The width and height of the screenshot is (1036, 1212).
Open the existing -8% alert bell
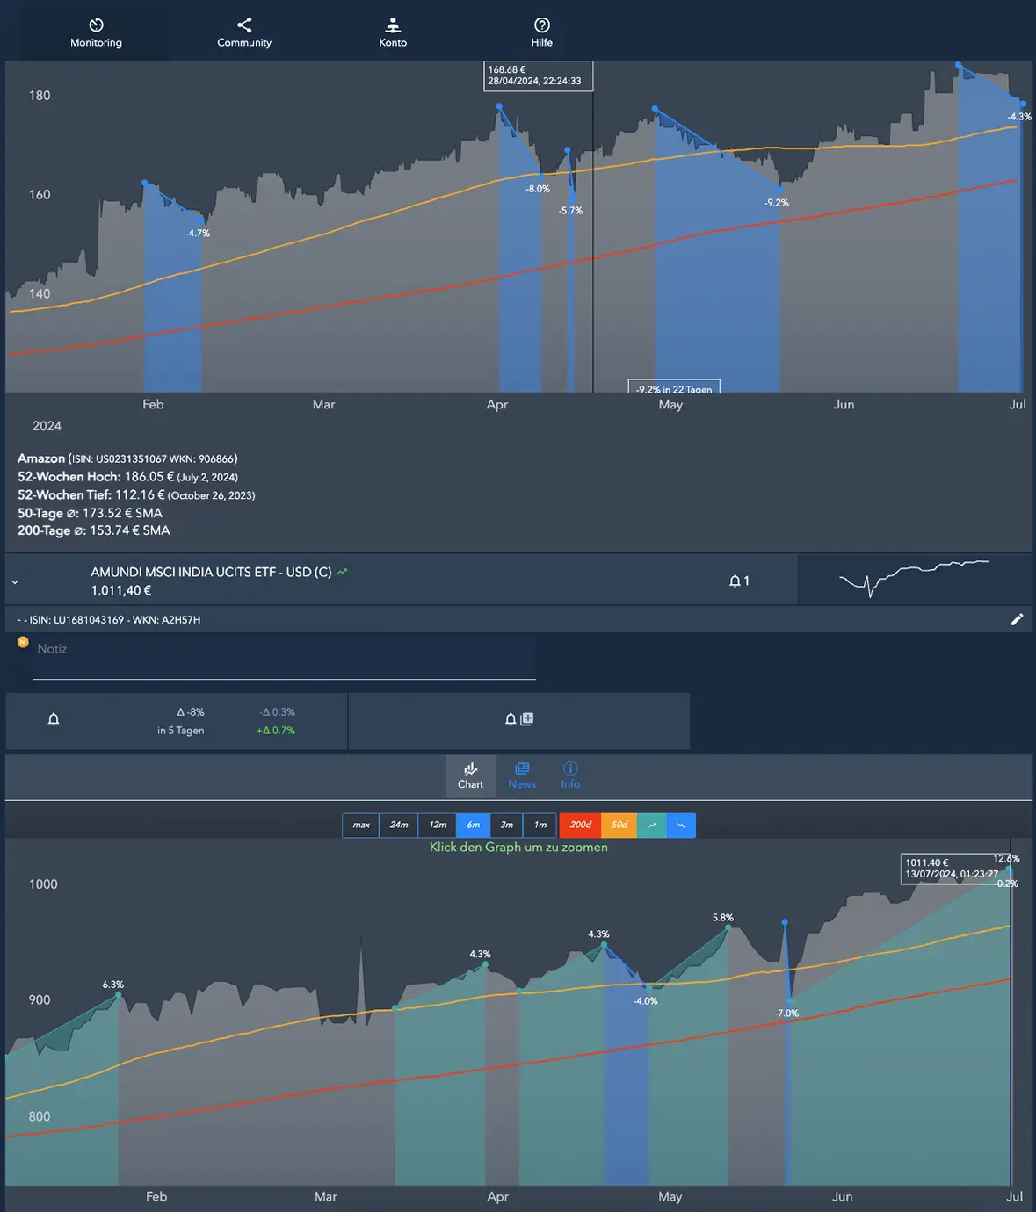pyautogui.click(x=54, y=720)
